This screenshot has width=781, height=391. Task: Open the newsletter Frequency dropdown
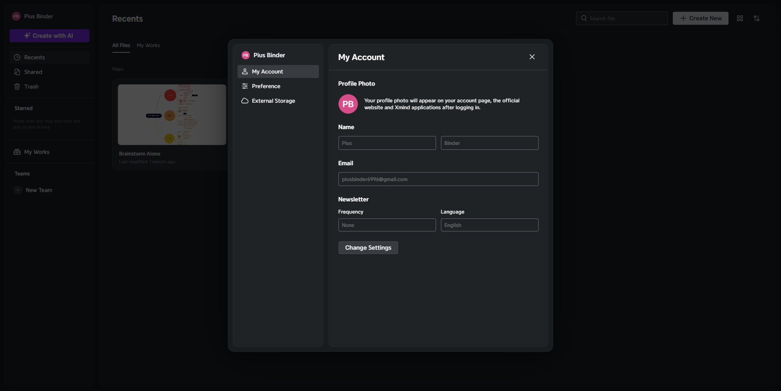386,225
